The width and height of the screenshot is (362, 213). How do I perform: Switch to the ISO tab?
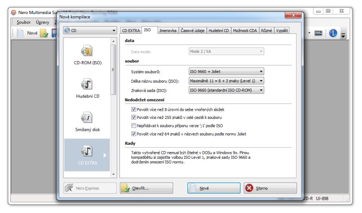pyautogui.click(x=148, y=30)
